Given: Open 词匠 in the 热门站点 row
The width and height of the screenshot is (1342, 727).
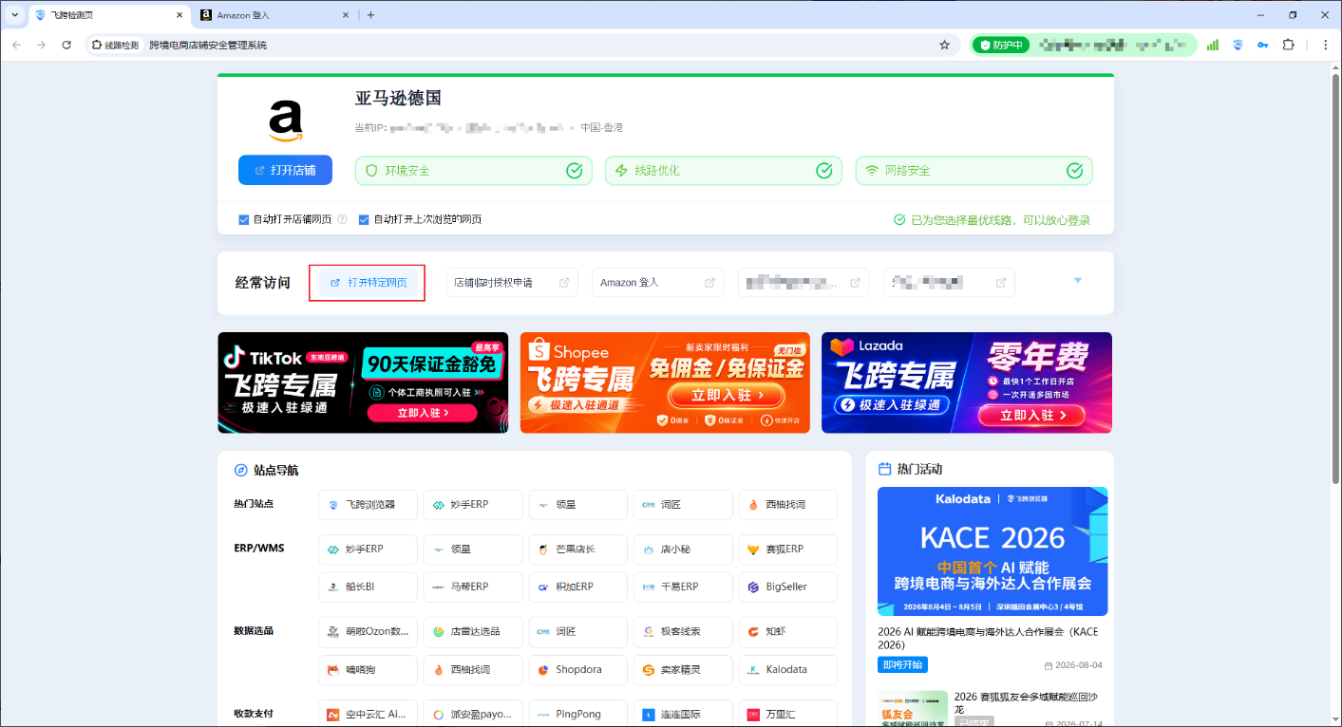Looking at the screenshot, I should coord(683,505).
